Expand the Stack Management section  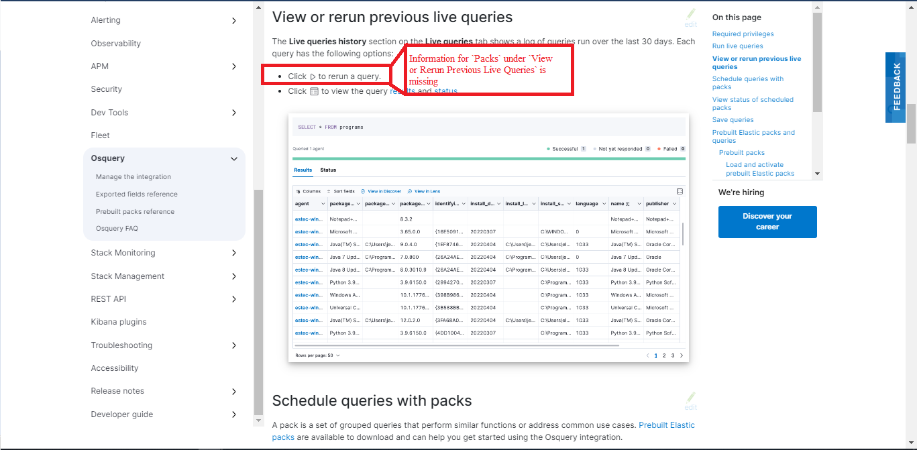click(233, 276)
